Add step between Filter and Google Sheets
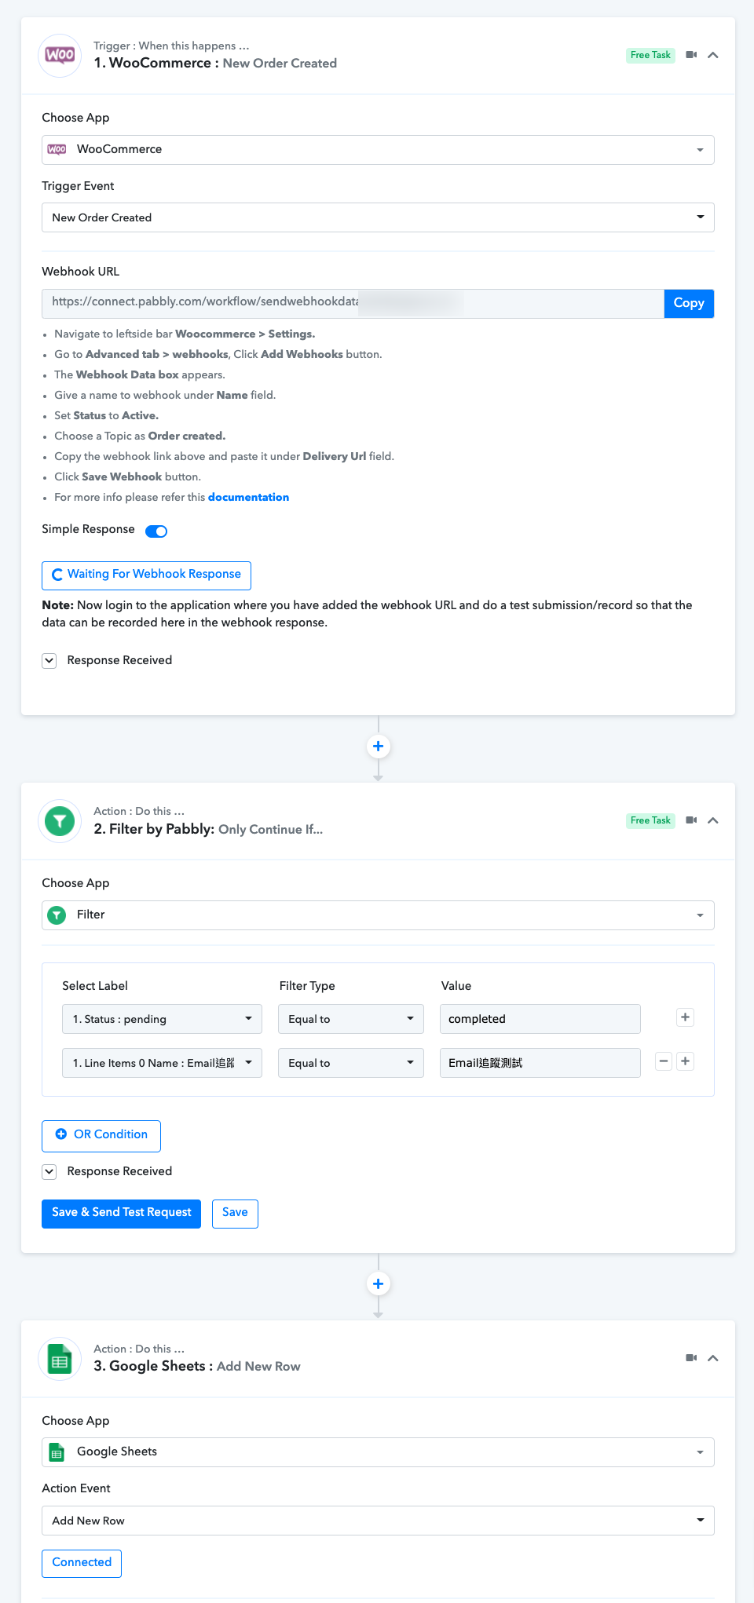 [x=379, y=1283]
